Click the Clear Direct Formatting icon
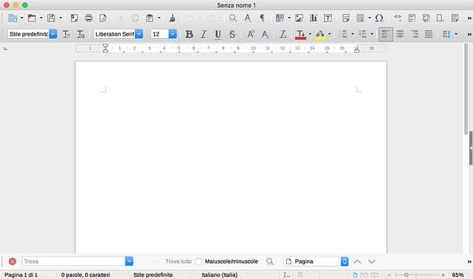The height and width of the screenshot is (279, 473). coord(283,34)
